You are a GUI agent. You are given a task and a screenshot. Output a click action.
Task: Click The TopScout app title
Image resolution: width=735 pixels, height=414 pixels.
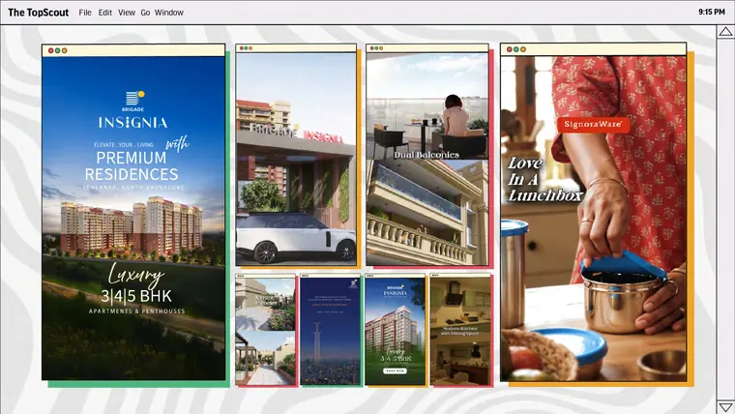pyautogui.click(x=39, y=13)
